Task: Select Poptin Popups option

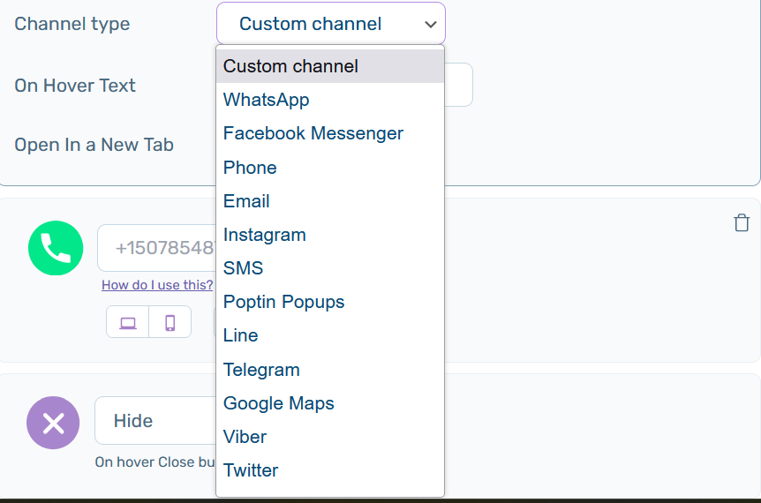Action: (x=330, y=302)
